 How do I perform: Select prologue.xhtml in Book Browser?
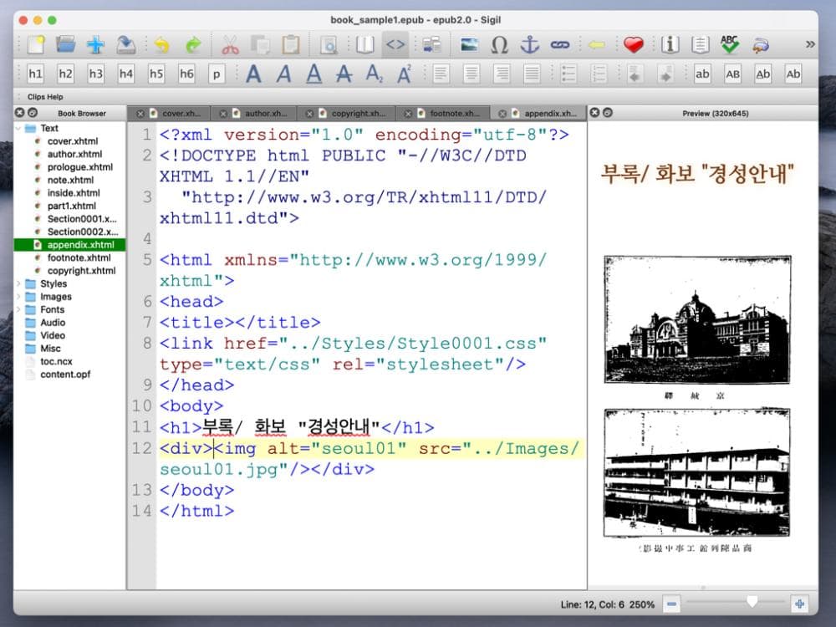pos(80,167)
